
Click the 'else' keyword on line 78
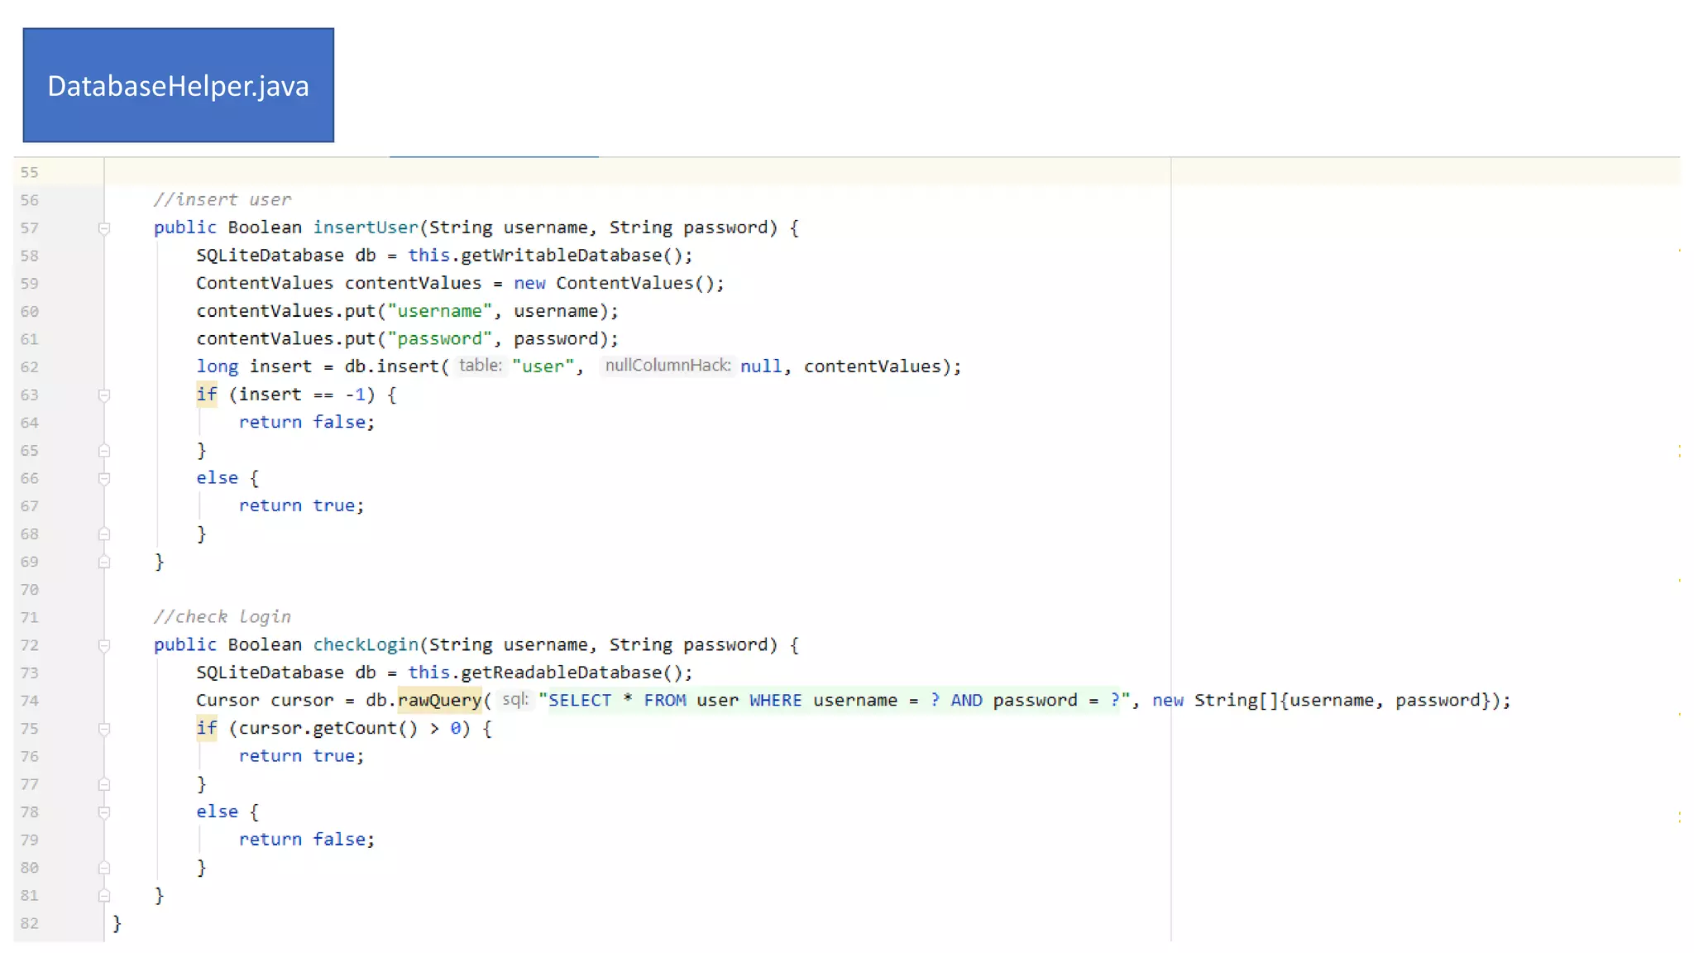coord(217,812)
